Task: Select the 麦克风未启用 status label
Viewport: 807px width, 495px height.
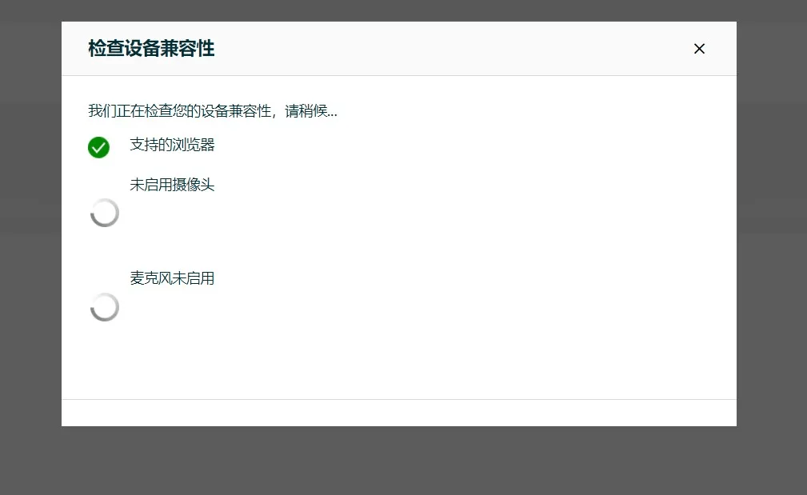Action: [x=172, y=278]
